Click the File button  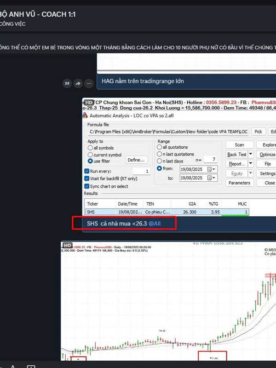pos(267,164)
